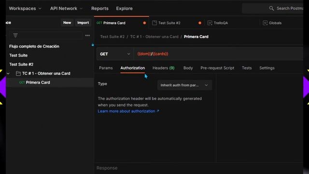
Task: Select the Test Suite collection
Action: [18, 56]
